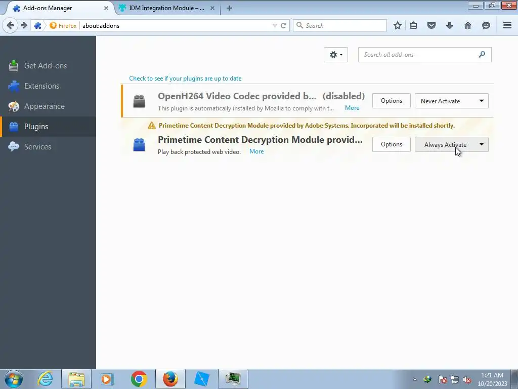Click the Firefox taskbar button
Image resolution: width=518 pixels, height=389 pixels.
point(170,379)
